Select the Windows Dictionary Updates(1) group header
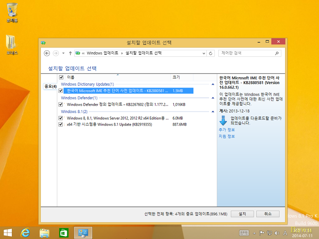 click(87, 84)
